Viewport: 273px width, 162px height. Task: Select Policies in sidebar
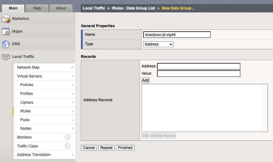point(27,85)
